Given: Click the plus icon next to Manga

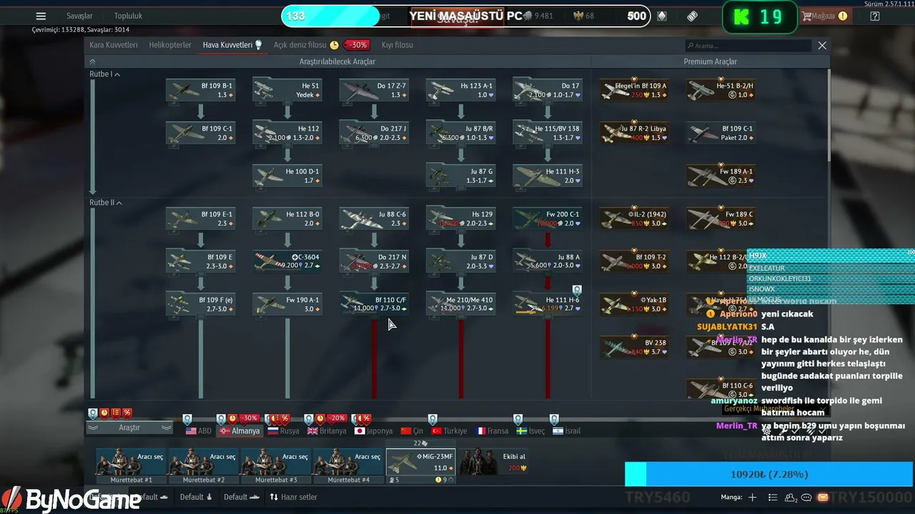Looking at the screenshot, I should click(752, 497).
